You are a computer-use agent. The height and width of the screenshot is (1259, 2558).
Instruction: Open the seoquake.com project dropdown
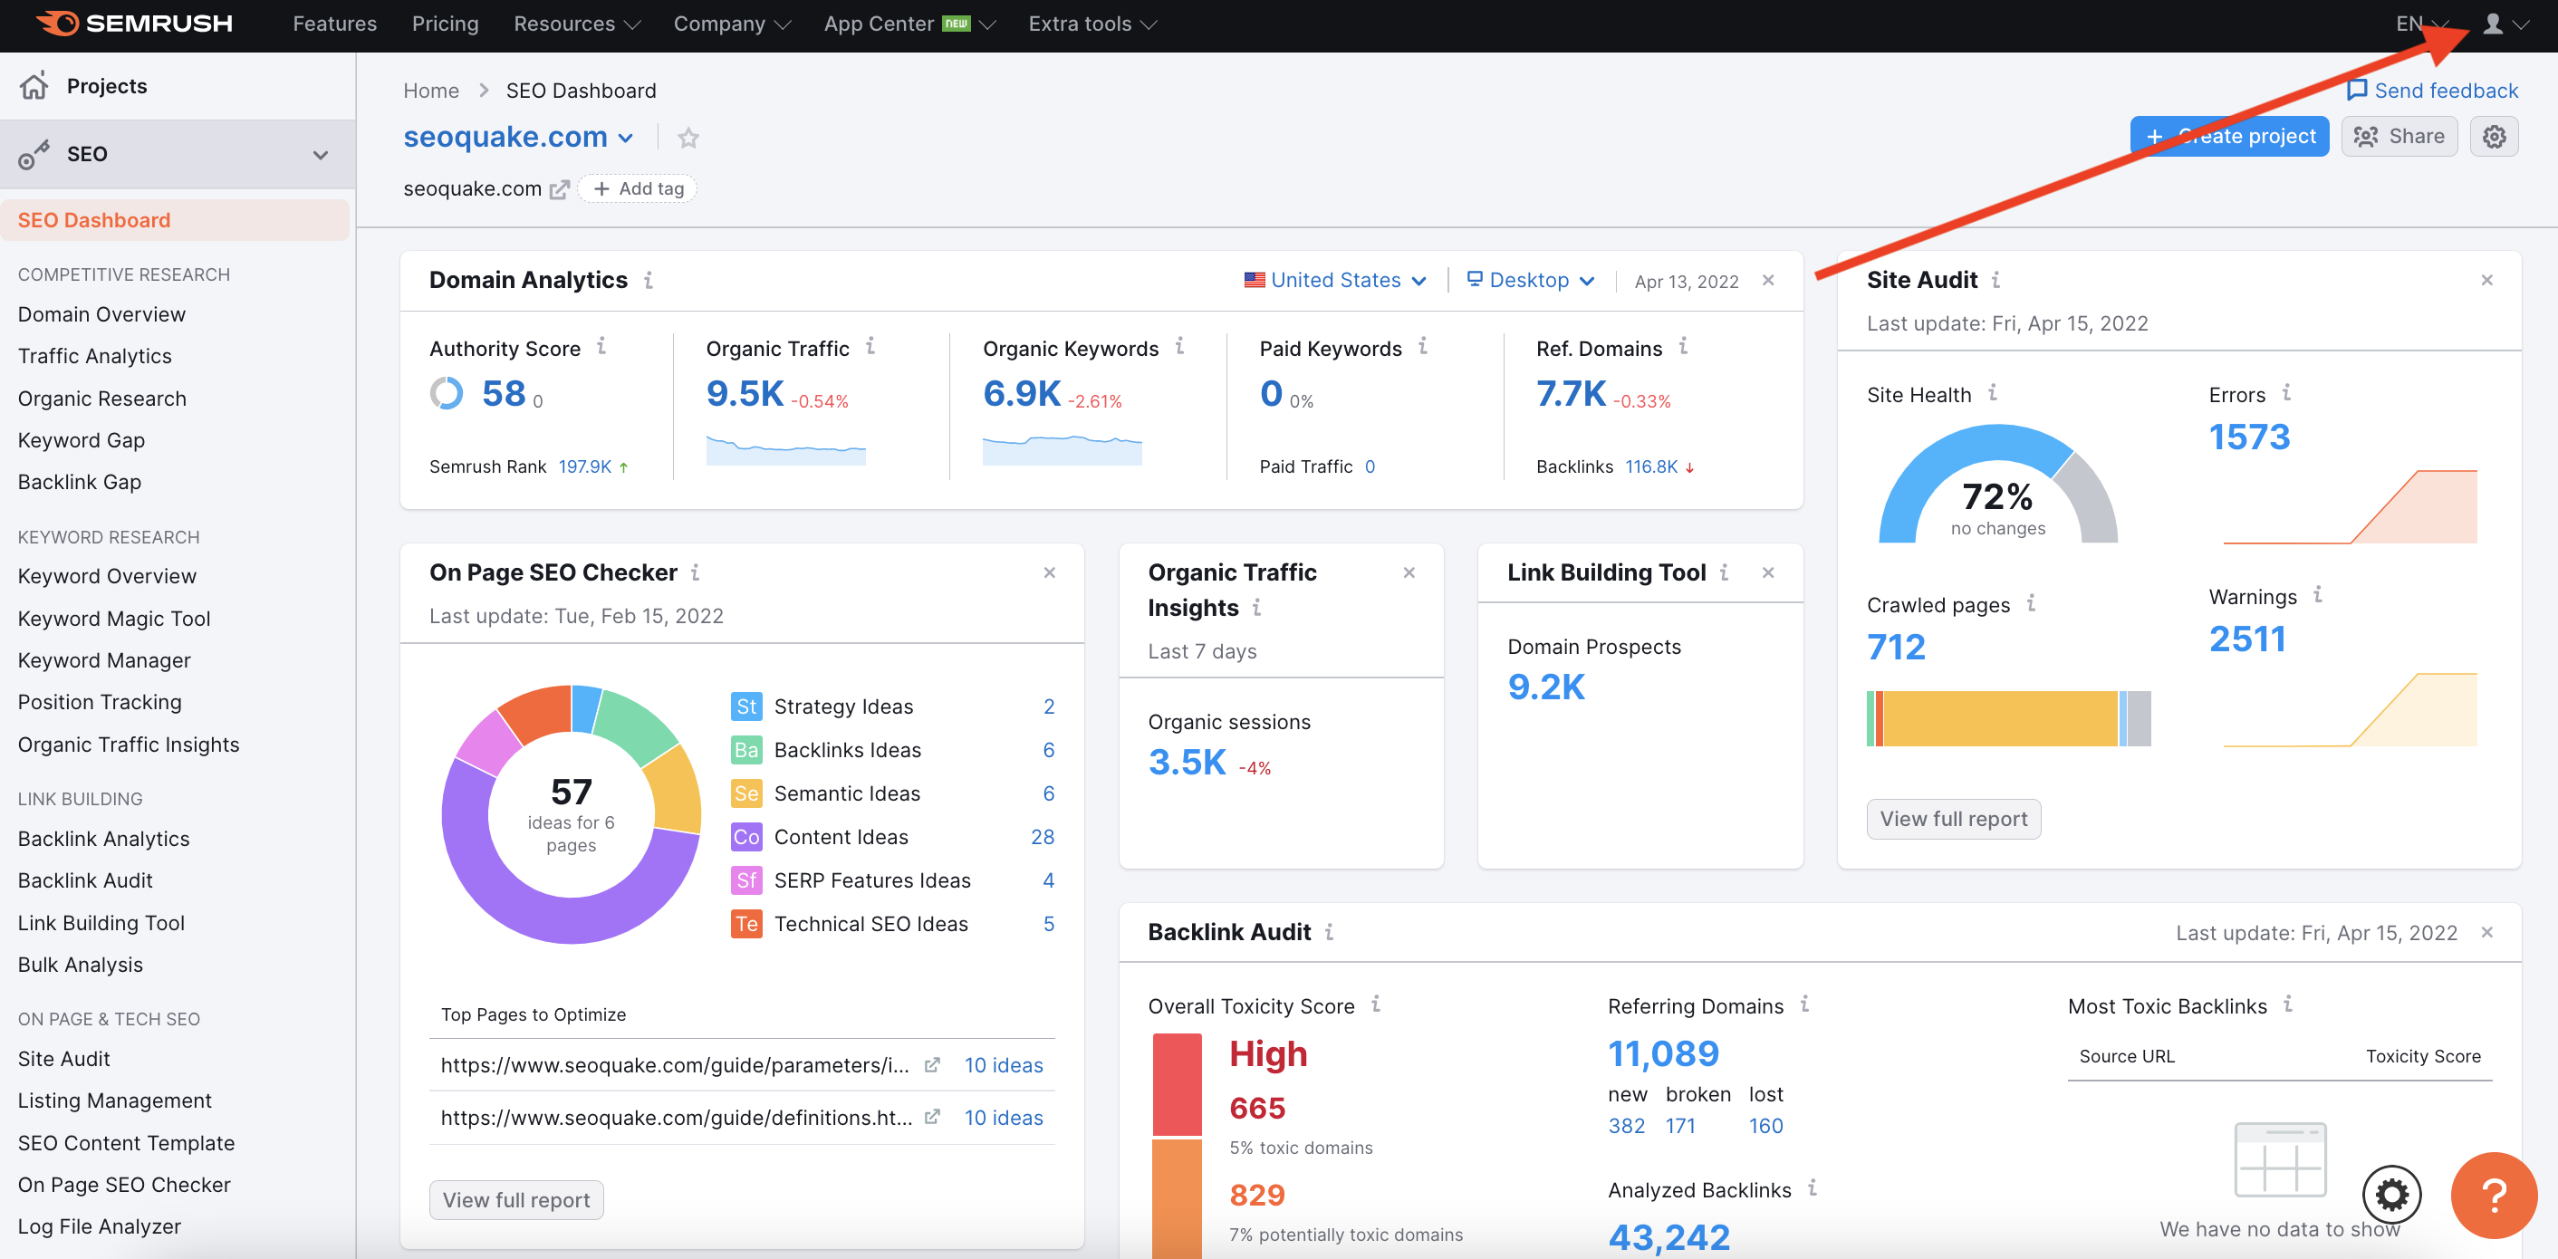coord(517,137)
